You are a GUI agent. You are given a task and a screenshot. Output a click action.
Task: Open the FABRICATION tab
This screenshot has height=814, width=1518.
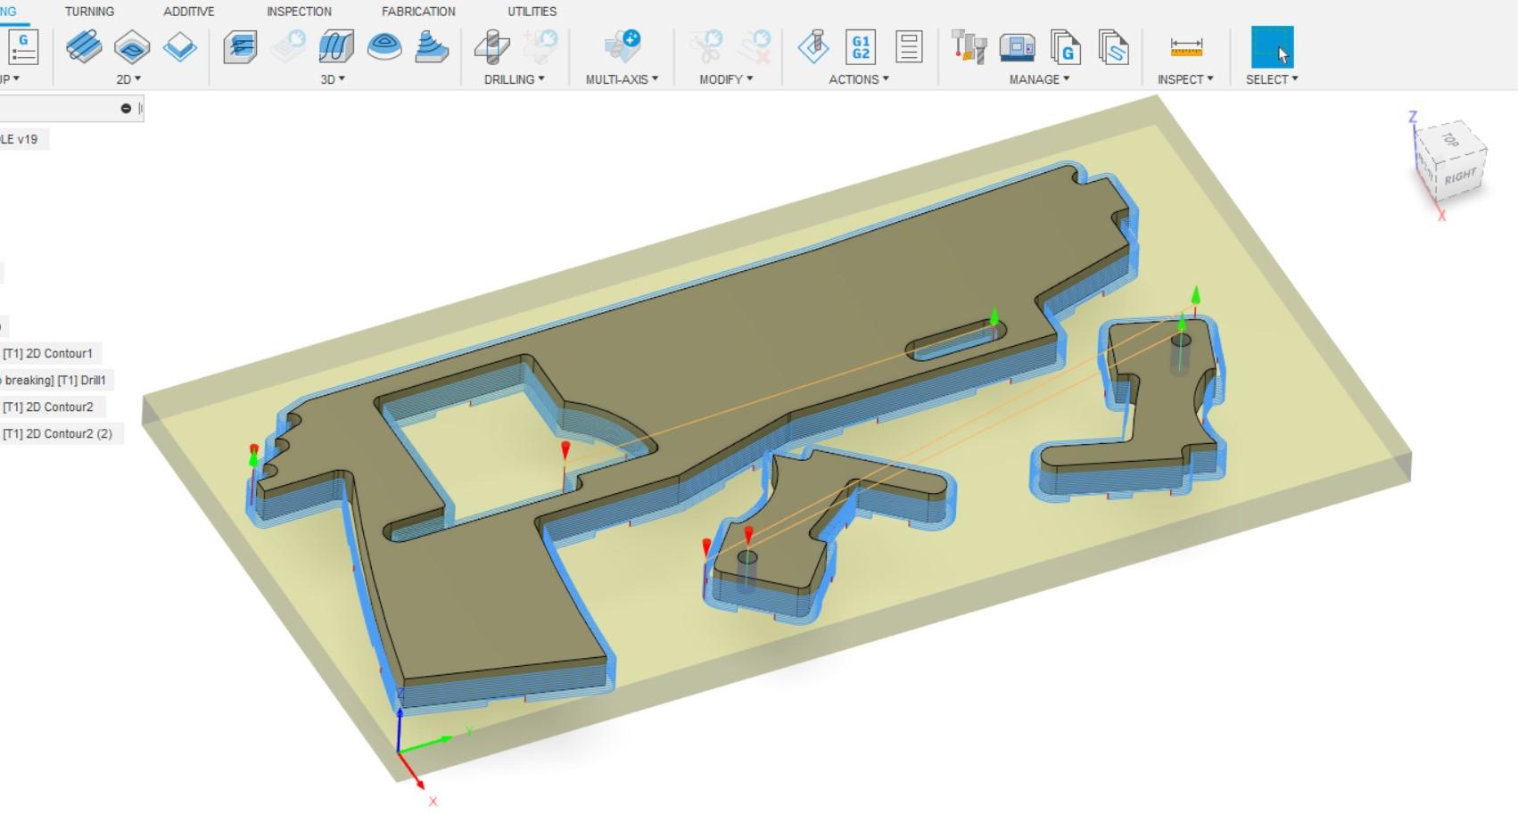pyautogui.click(x=418, y=12)
